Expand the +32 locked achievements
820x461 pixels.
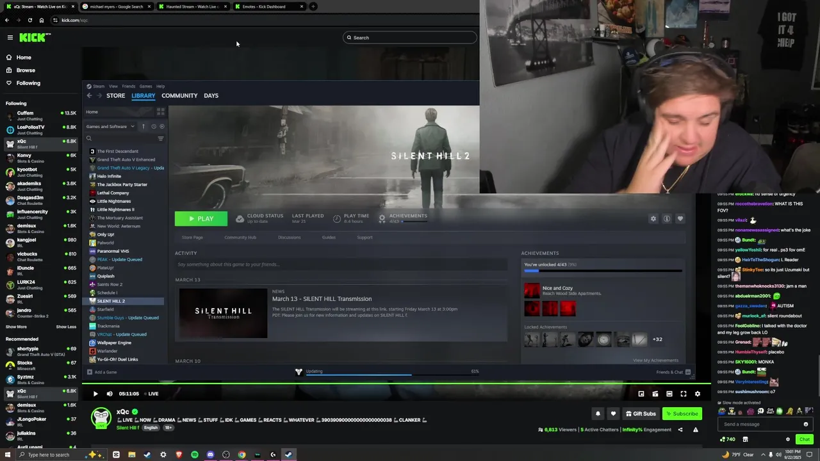click(657, 339)
